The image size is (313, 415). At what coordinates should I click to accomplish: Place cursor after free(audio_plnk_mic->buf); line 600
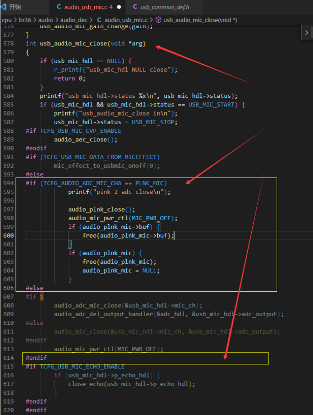(x=174, y=236)
